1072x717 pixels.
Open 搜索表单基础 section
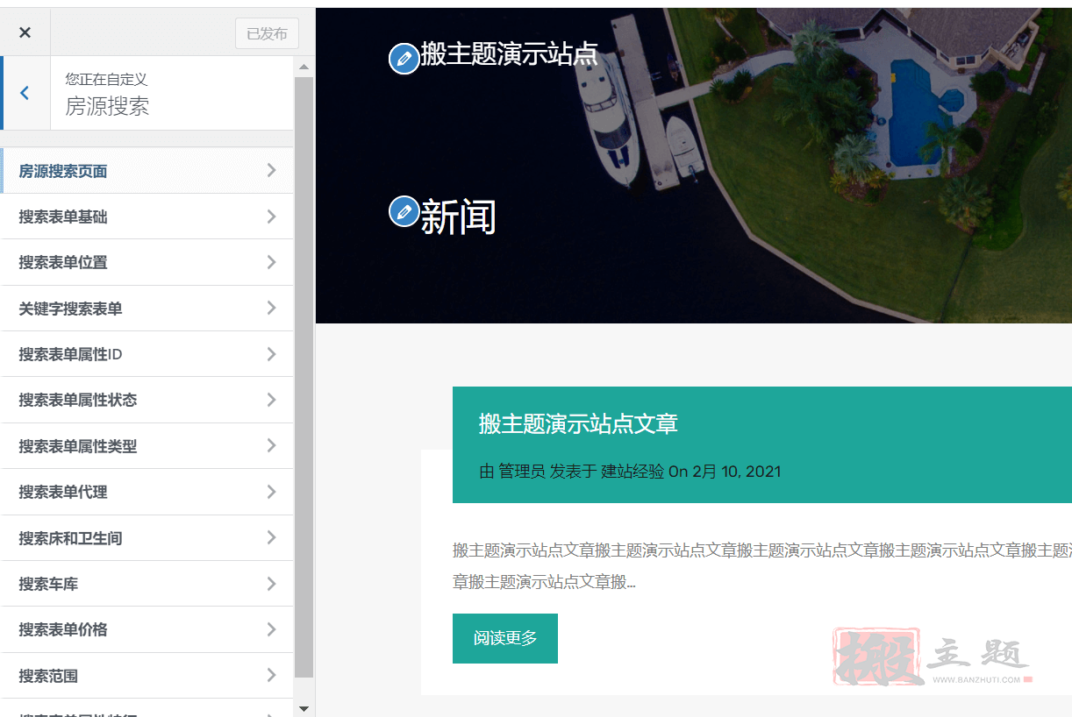point(147,217)
